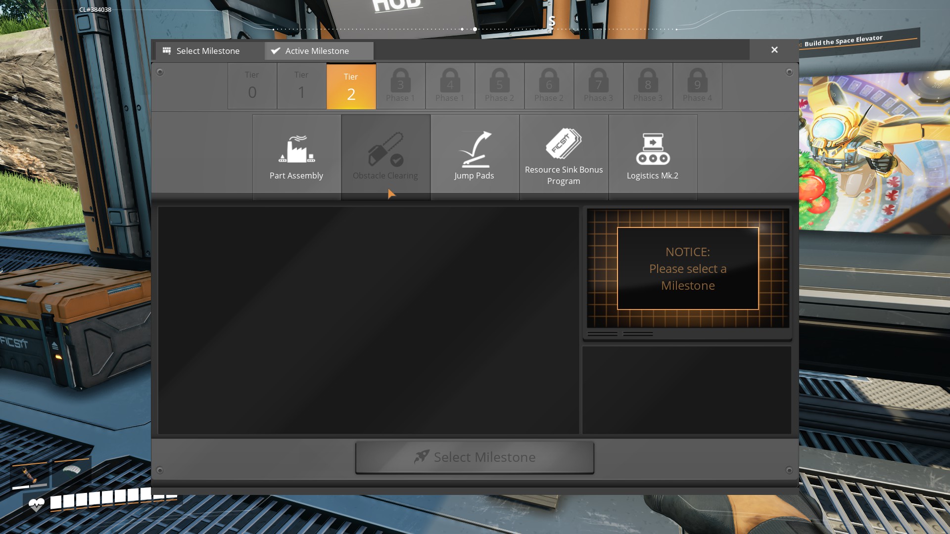This screenshot has height=534, width=950.
Task: Choose the Jump Pads milestone icon
Action: 475,149
